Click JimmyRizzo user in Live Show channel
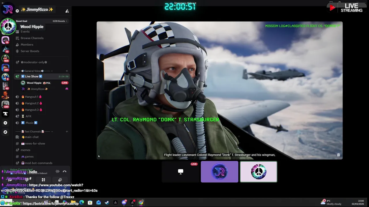Screen dimensions: 369x207 pos(37,89)
